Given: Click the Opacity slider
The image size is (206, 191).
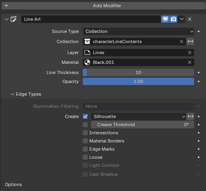Looking at the screenshot, I should click(x=138, y=81).
